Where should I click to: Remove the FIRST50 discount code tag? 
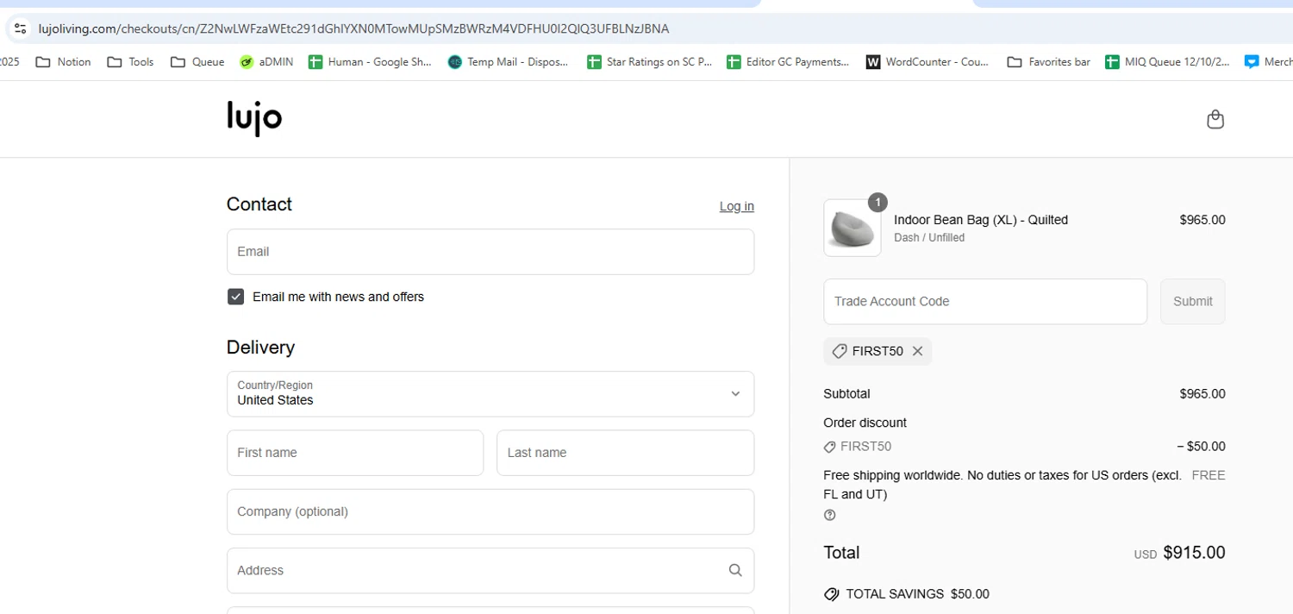[917, 351]
